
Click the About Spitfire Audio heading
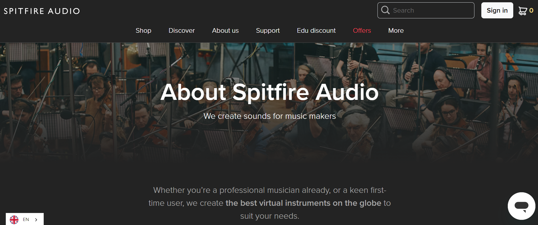tap(269, 92)
